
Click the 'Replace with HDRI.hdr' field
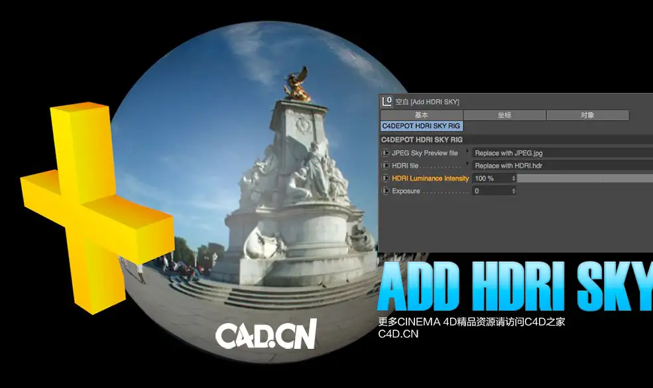click(562, 165)
